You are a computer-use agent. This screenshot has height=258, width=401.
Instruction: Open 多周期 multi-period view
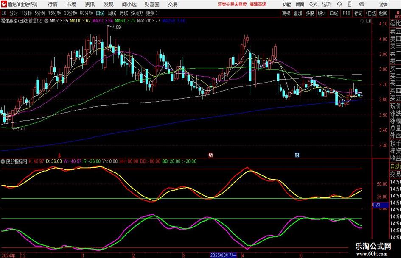click(137, 13)
